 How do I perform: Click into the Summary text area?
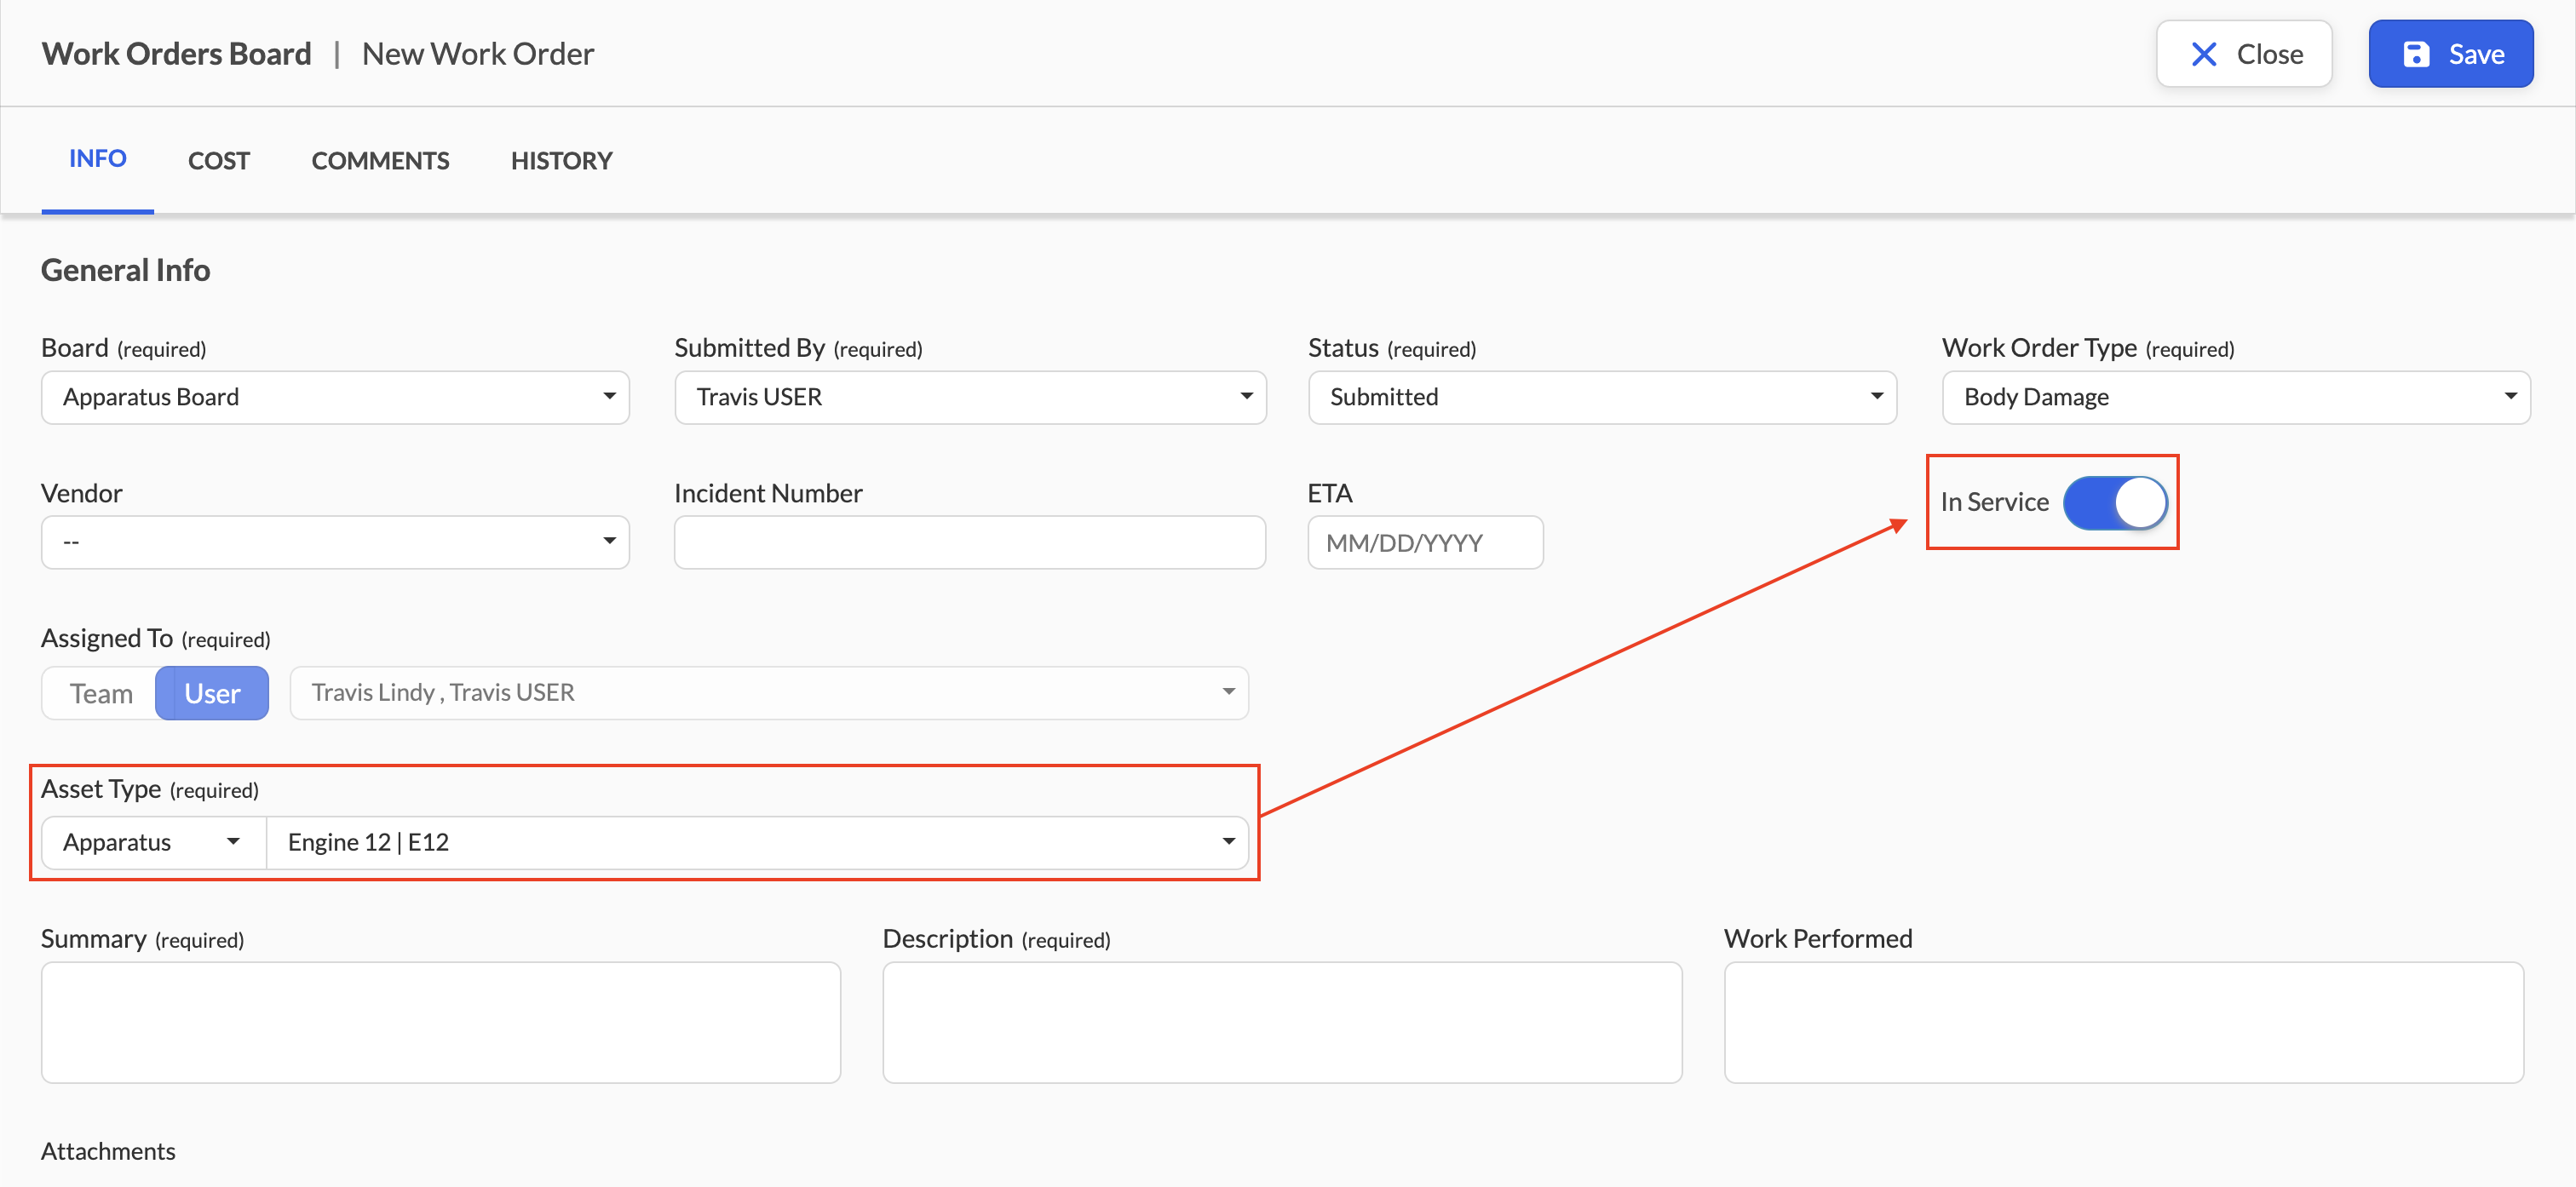point(441,1022)
